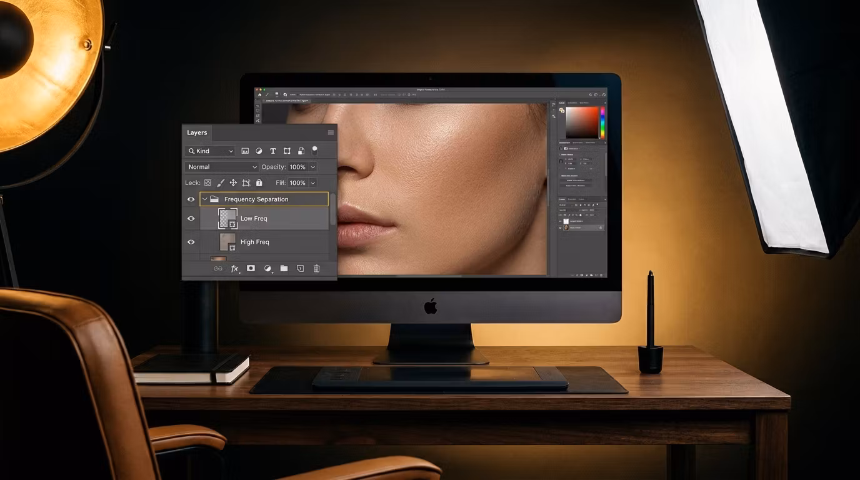The height and width of the screenshot is (480, 860).
Task: Click Frequency Separation group folder icon
Action: click(214, 199)
